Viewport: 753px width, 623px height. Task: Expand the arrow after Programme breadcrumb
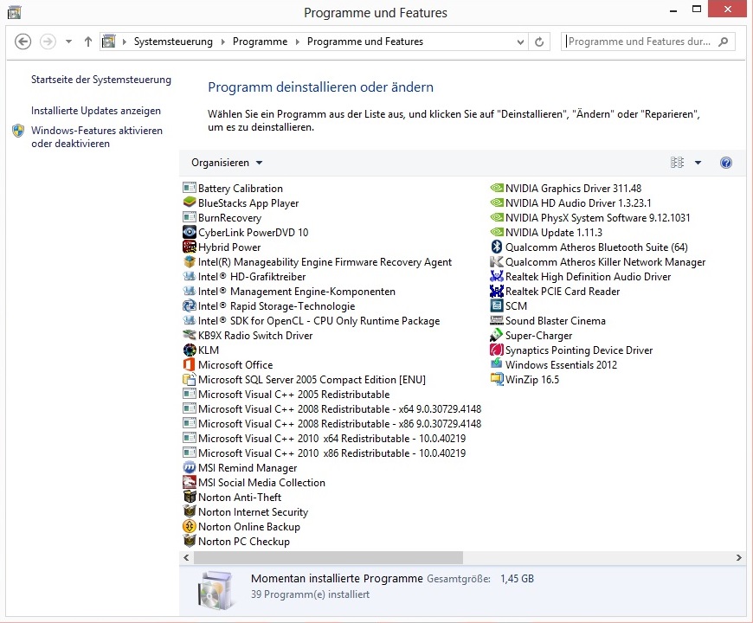pos(297,42)
